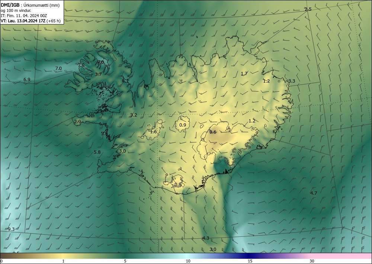Click the 4.3 value south of Iceland
The height and width of the screenshot is (264, 372).
206,238
